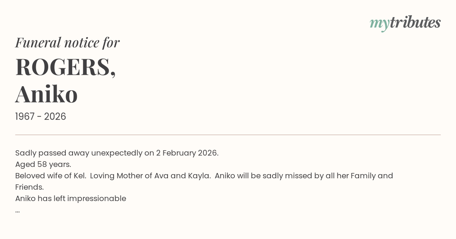
Task: Click the green "my" in the logo
Action: (379, 24)
